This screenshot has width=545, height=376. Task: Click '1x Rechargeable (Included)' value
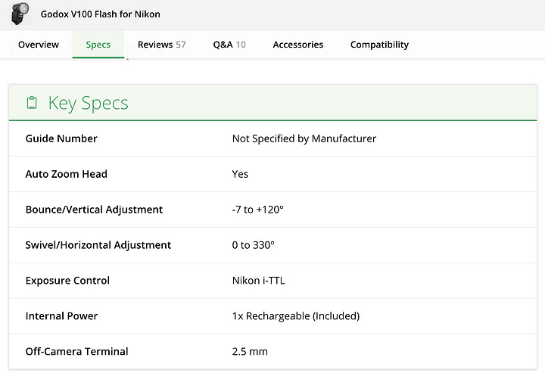pos(296,316)
